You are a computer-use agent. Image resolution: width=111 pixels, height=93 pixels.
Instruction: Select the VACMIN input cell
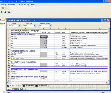pos(44,36)
